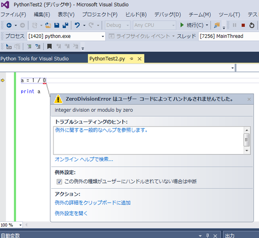Open the File (ファイル) menu

click(13, 15)
